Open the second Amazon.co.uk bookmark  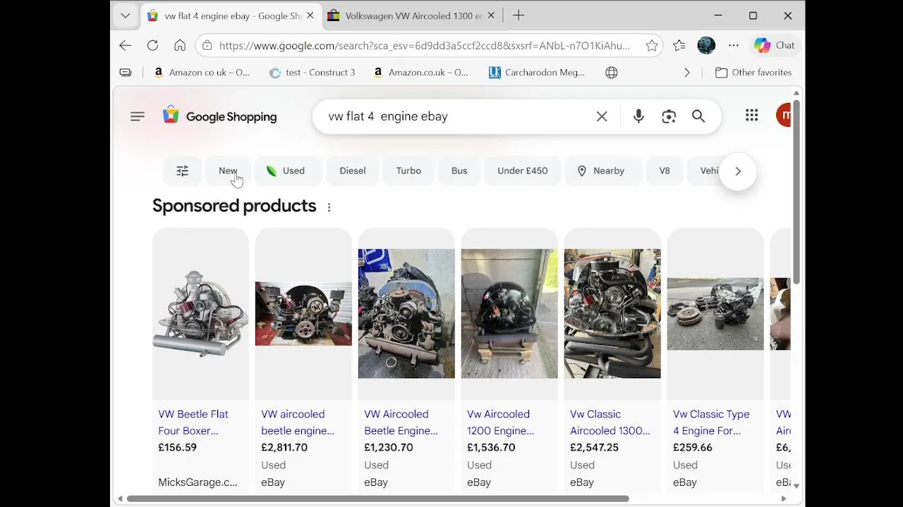click(421, 73)
